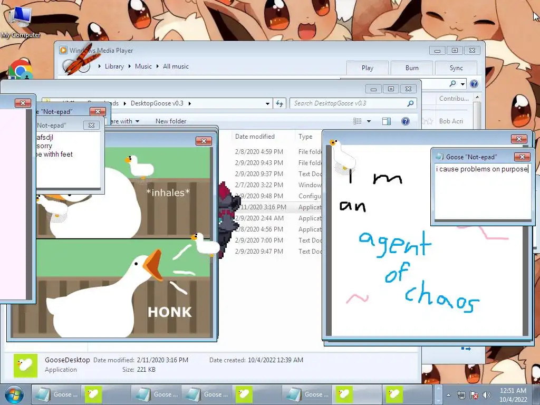540x405 pixels.
Task: Click the Explorer change view icon
Action: tap(358, 121)
